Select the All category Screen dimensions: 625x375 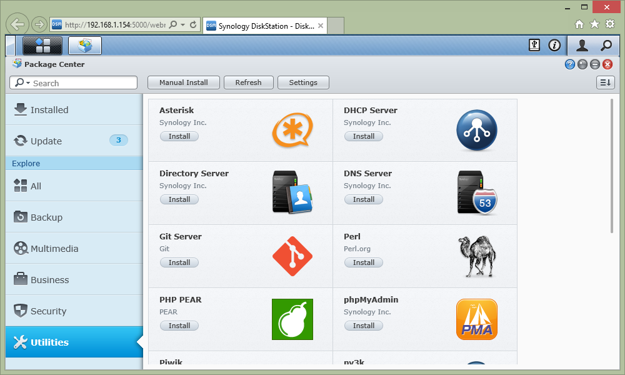(74, 186)
